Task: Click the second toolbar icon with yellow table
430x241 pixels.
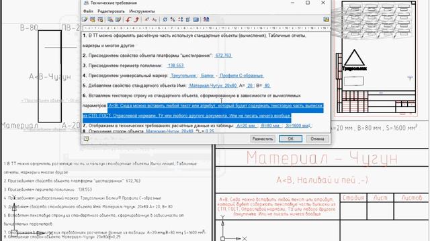Action: click(93, 19)
